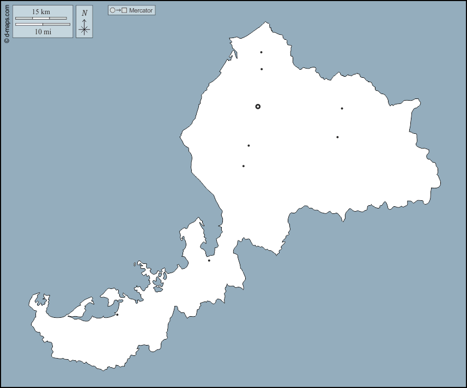Click the square symbol in the Mercator legend

point(124,10)
